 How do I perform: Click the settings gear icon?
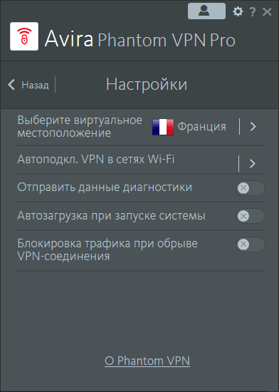(238, 11)
